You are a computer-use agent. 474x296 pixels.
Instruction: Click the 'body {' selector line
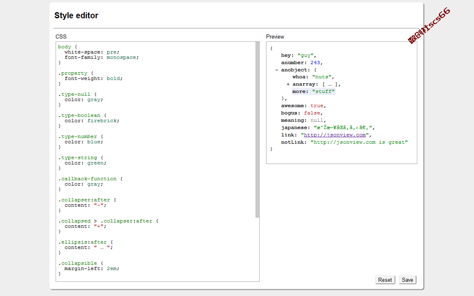[68, 47]
